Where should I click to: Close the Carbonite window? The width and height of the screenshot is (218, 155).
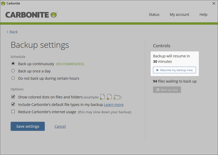[214, 3]
